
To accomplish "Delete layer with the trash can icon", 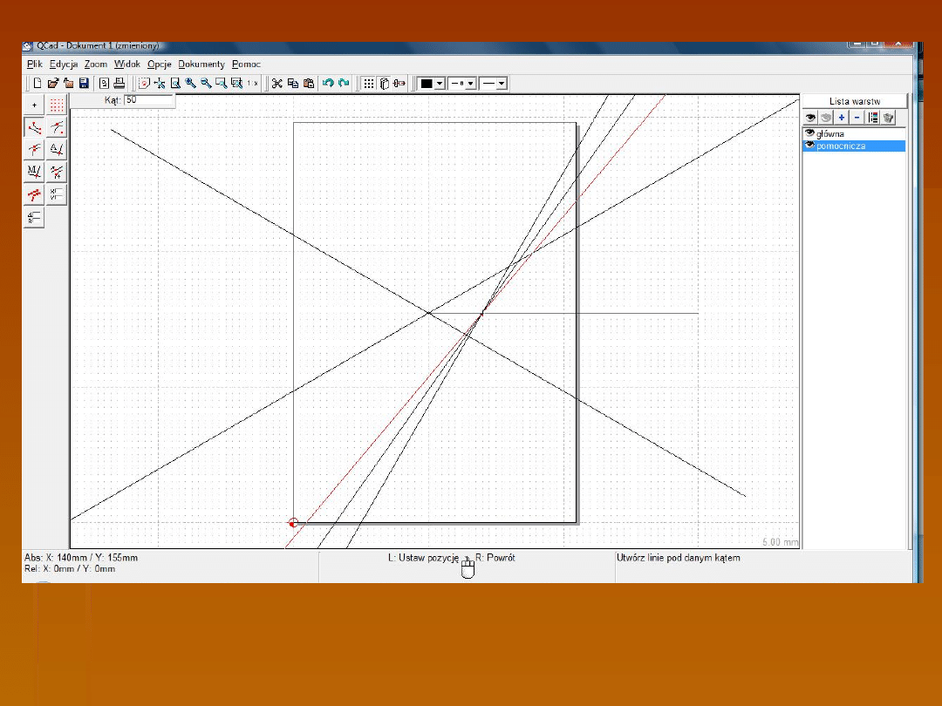I will [x=889, y=118].
